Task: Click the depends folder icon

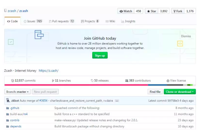Action: click(x=8, y=126)
